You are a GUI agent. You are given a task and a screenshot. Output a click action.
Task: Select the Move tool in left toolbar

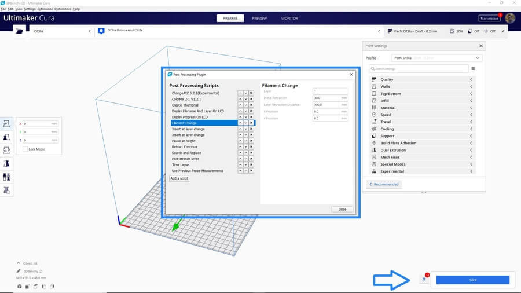(x=7, y=124)
